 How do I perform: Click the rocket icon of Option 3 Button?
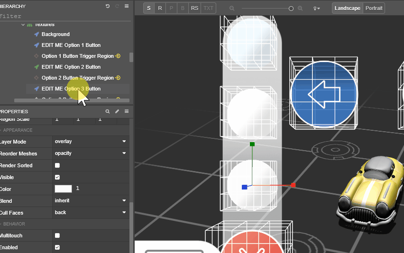coord(37,89)
